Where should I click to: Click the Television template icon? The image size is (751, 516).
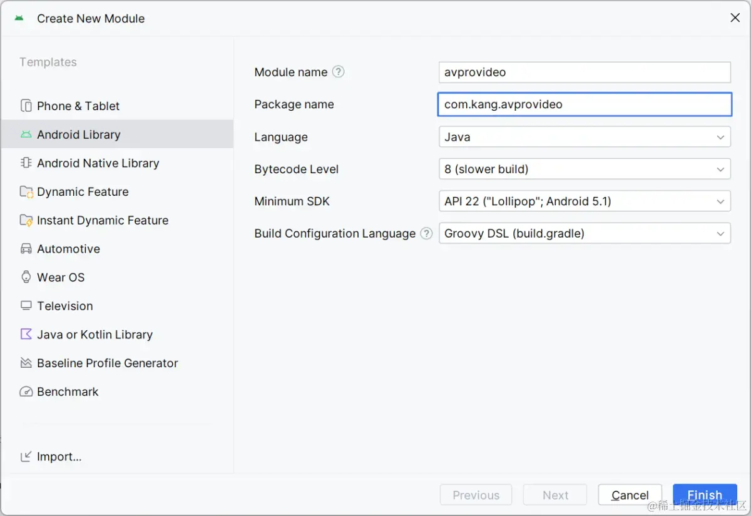(x=26, y=306)
